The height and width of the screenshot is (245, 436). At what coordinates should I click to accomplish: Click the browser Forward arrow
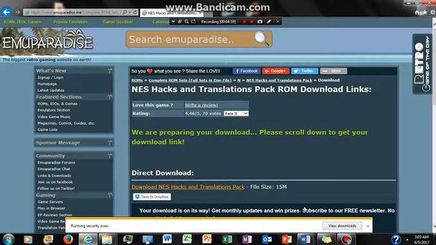tap(18, 12)
